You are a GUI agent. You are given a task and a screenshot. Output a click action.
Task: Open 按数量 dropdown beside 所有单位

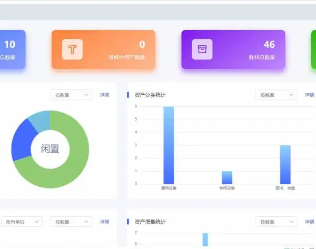[71, 222]
